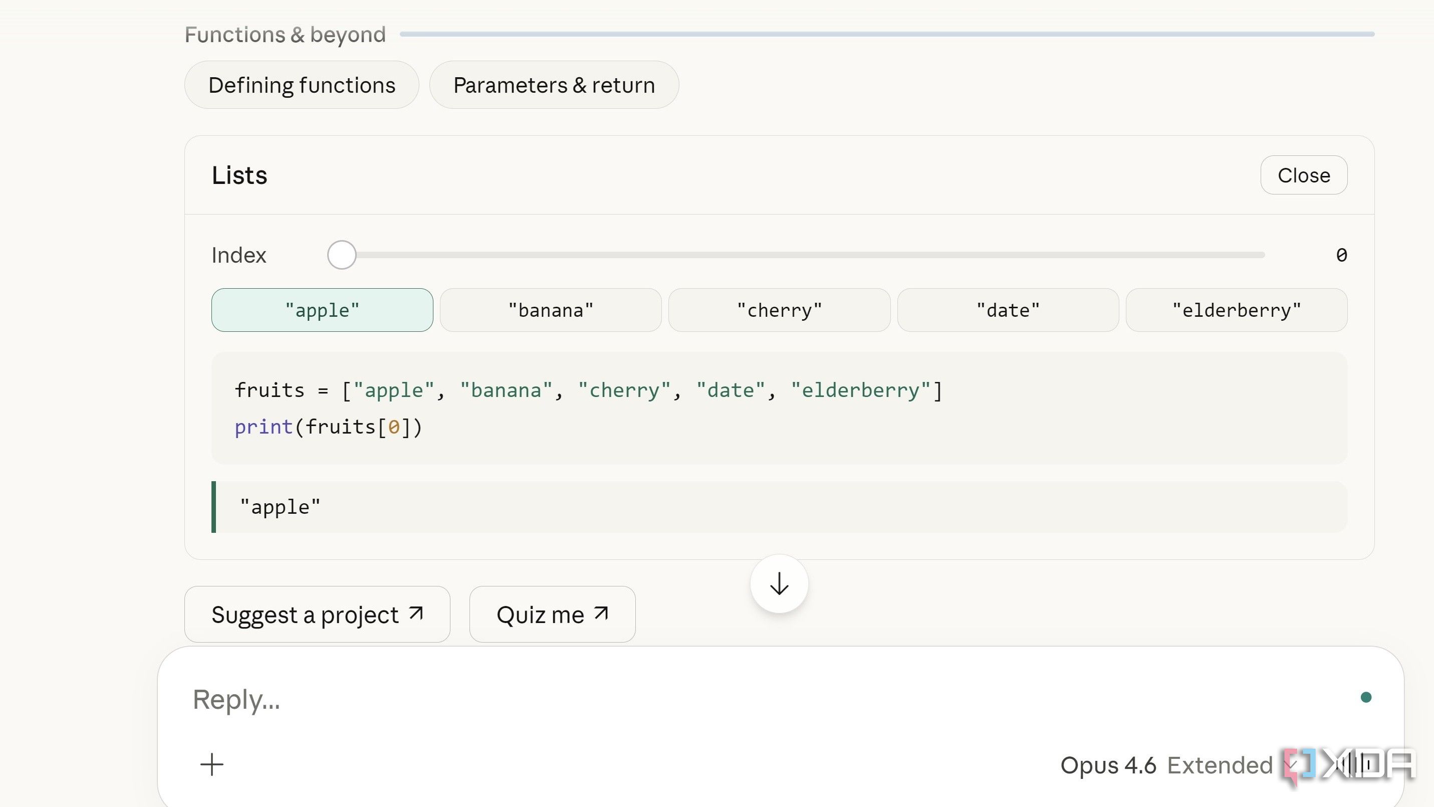Open Parameters & return topic
This screenshot has height=807, width=1434.
pyautogui.click(x=554, y=85)
